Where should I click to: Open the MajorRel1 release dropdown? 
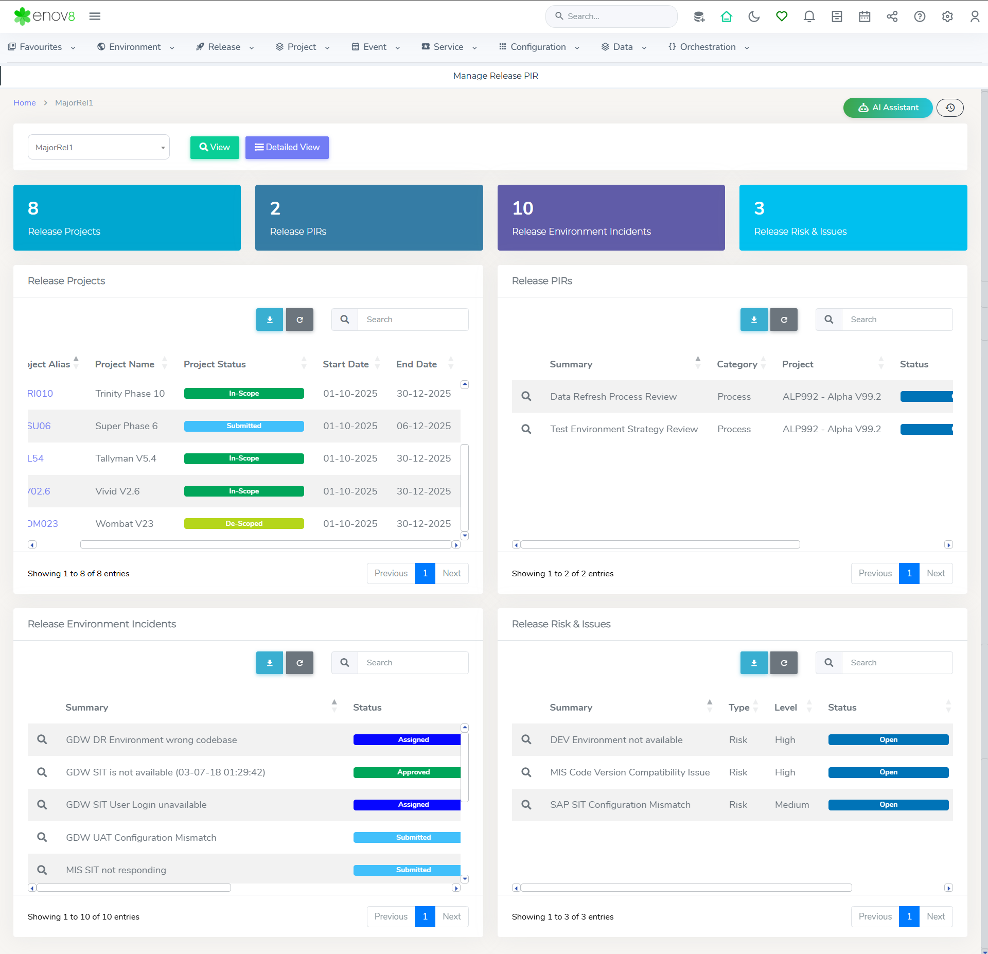[x=99, y=147]
